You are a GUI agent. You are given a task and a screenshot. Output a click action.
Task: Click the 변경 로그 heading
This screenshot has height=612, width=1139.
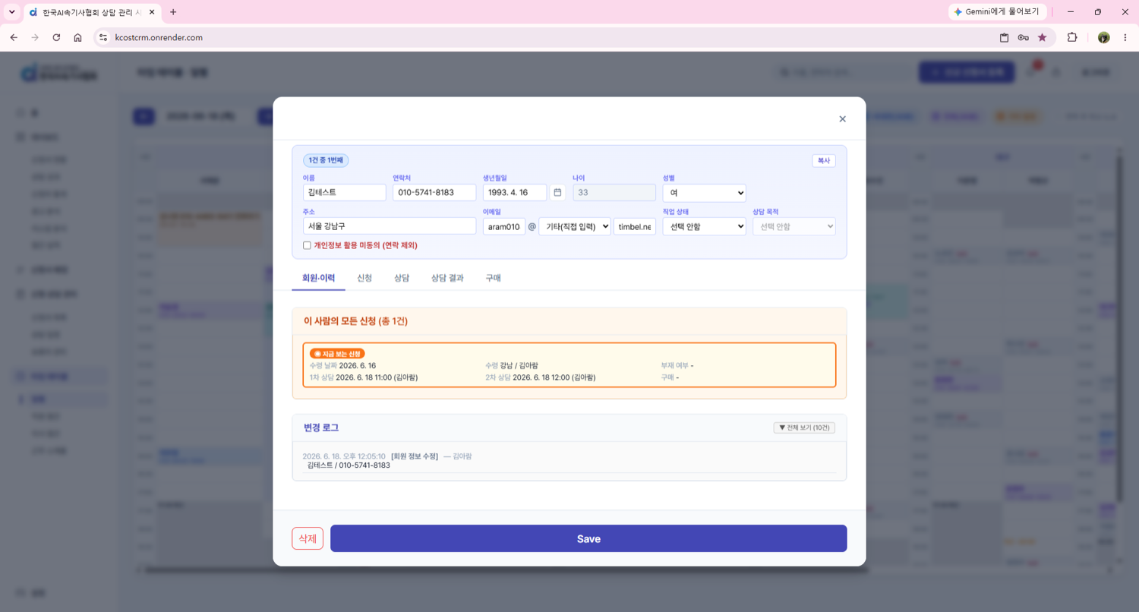[x=321, y=427]
